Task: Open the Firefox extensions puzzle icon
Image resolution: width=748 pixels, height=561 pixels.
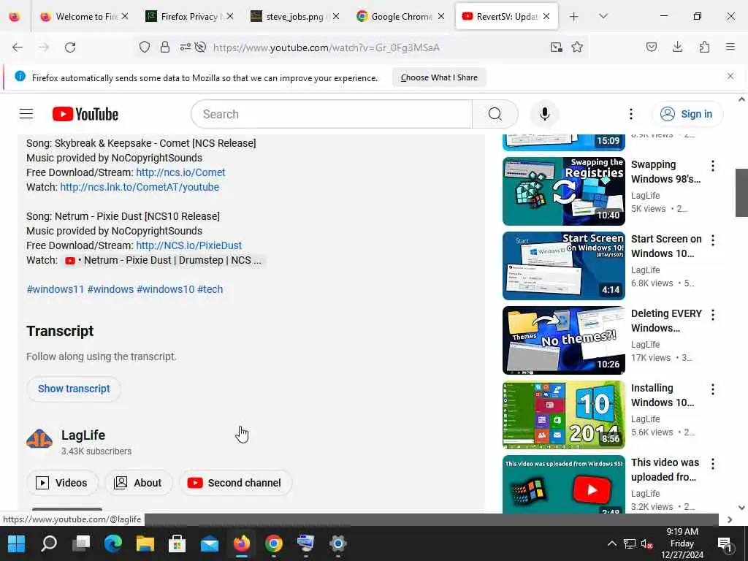Action: 704,47
